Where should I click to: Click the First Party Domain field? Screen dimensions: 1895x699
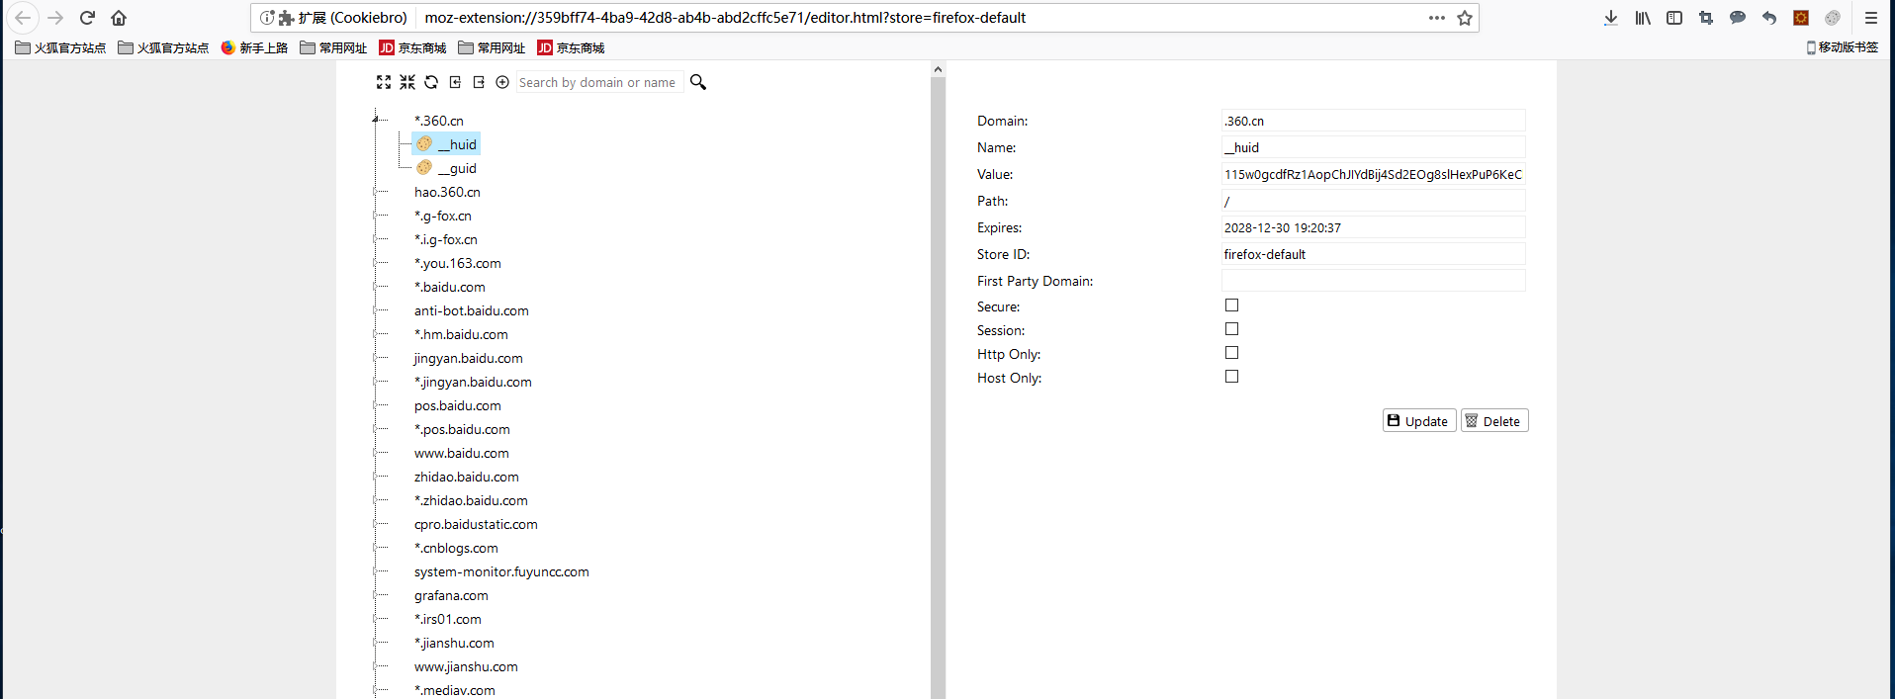click(x=1373, y=281)
